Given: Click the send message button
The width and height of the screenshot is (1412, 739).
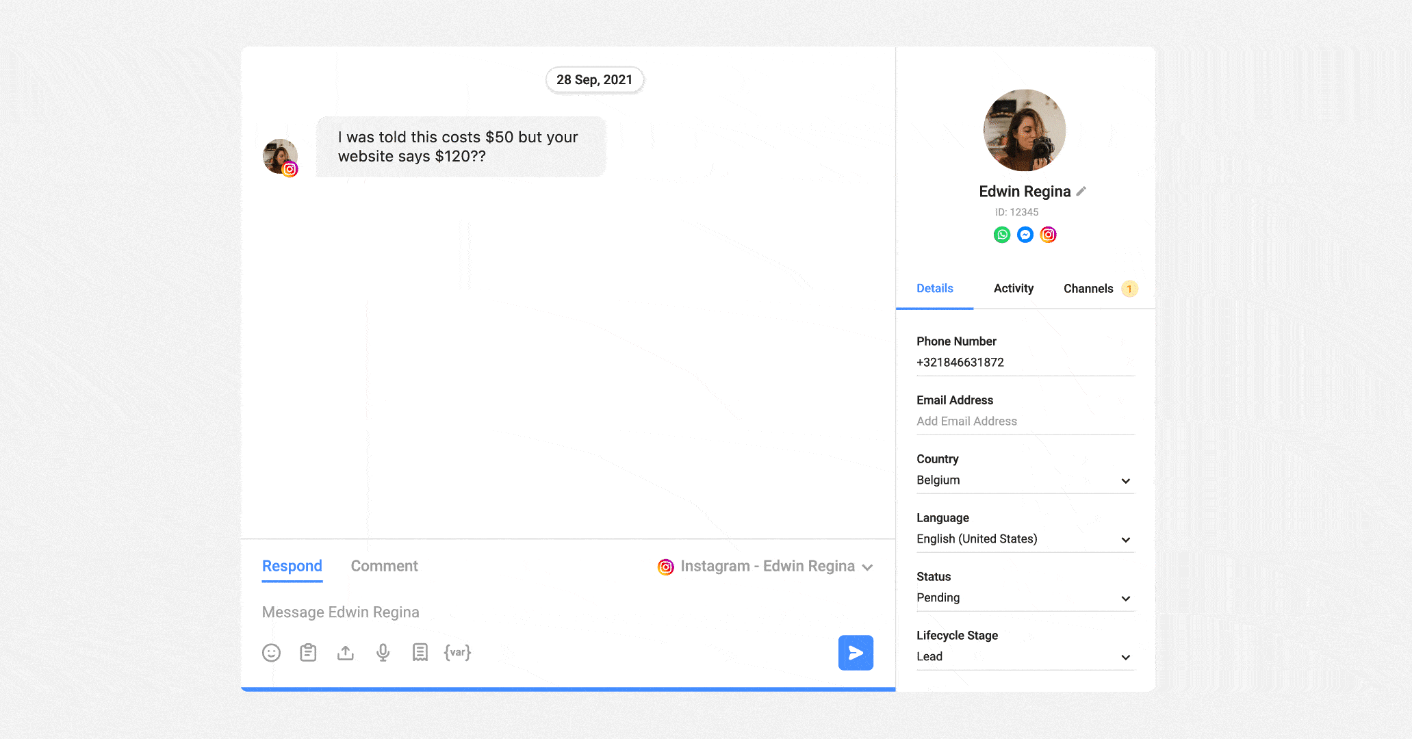Looking at the screenshot, I should 856,652.
